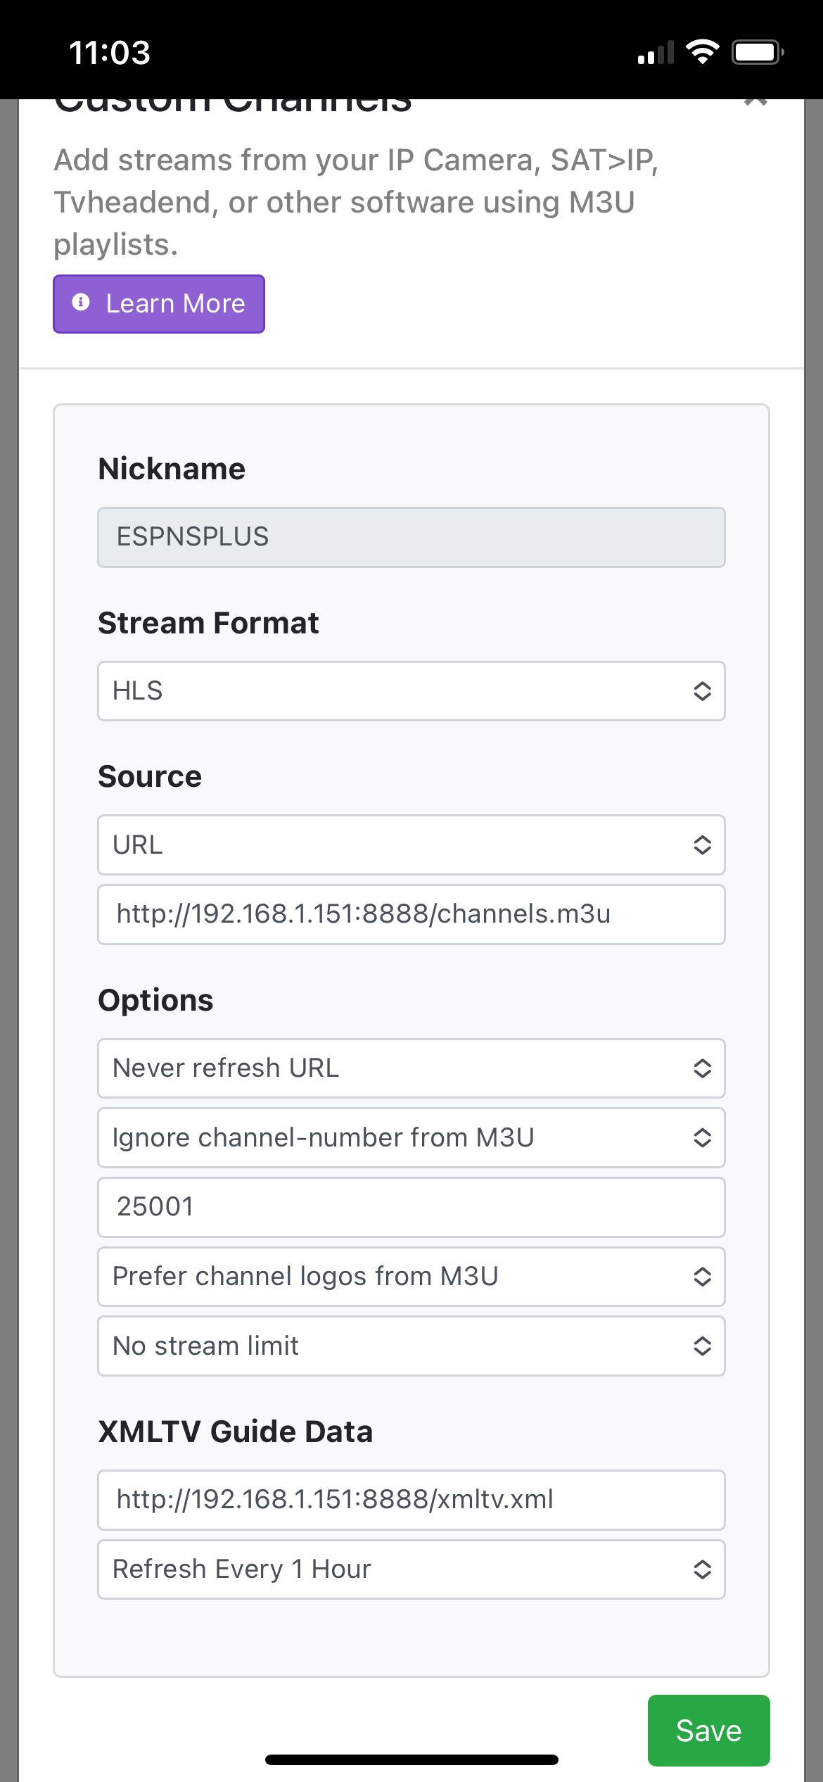Click the channels.m3u source URL field
The image size is (823, 1782).
point(411,914)
